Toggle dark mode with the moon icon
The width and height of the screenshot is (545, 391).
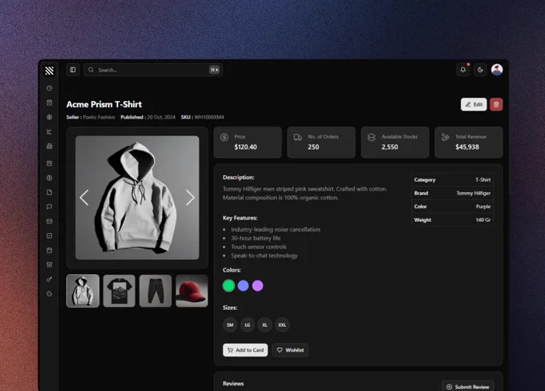[480, 70]
